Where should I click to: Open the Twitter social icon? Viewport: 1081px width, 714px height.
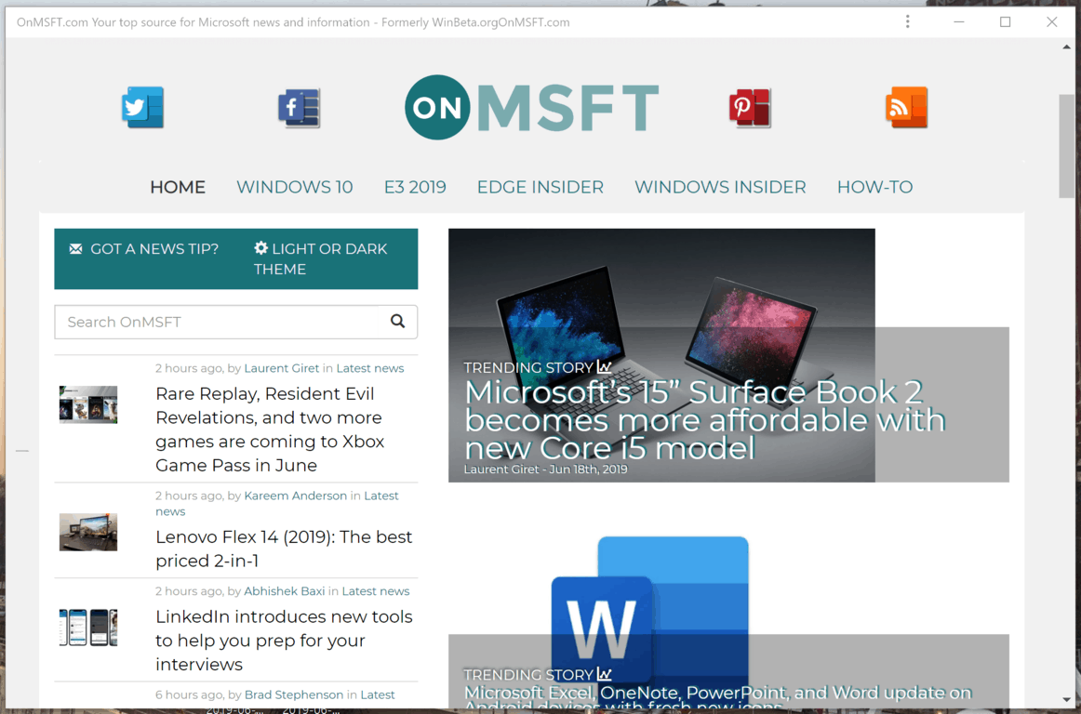(x=142, y=108)
